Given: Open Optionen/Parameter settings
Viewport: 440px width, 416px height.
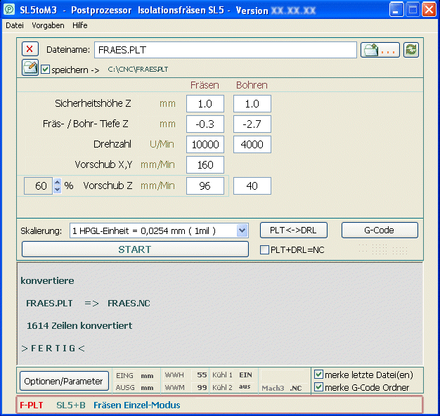Looking at the screenshot, I should tap(64, 381).
